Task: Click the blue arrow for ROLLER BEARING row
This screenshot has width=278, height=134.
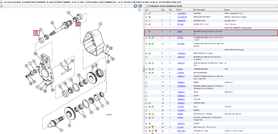Action: point(150,73)
